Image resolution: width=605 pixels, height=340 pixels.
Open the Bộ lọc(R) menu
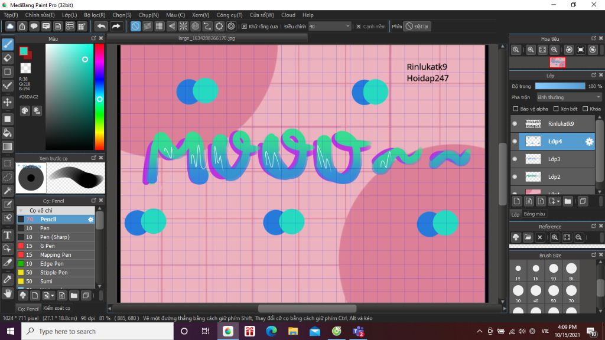[x=95, y=15]
